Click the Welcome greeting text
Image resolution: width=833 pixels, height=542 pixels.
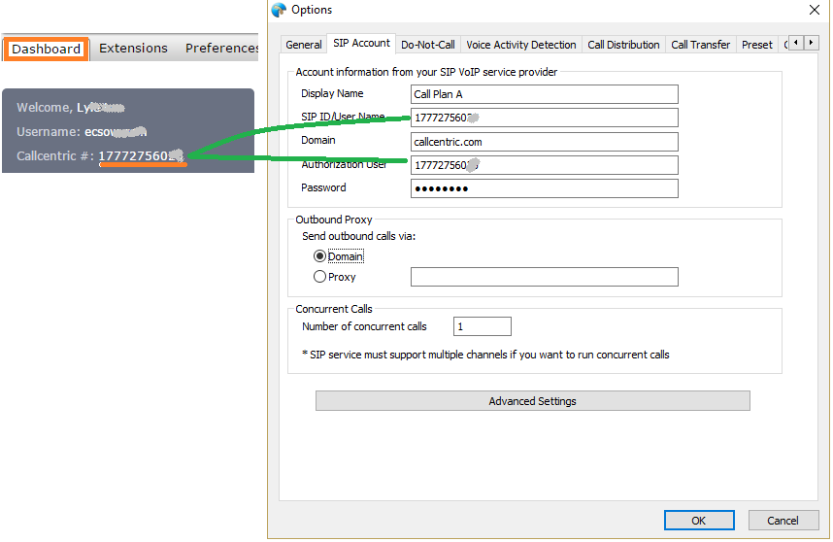tap(70, 108)
